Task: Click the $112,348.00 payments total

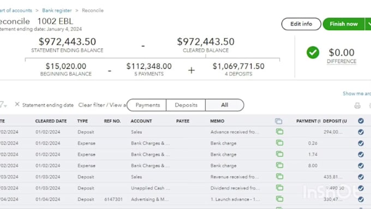Action: 149,66
